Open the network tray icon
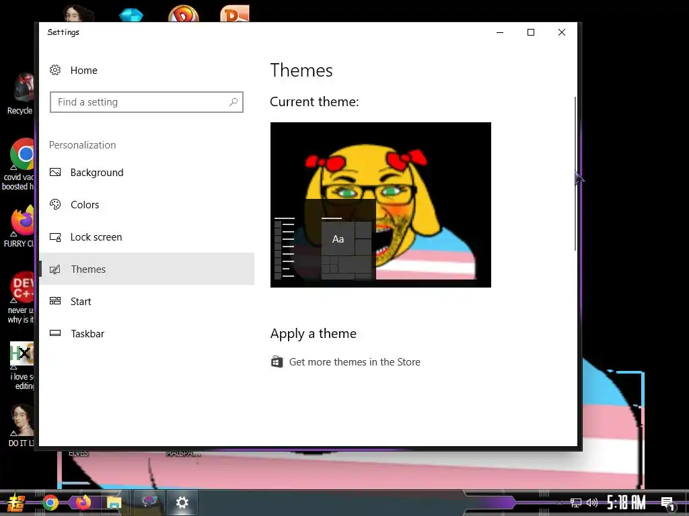The height and width of the screenshot is (516, 689). [x=576, y=503]
